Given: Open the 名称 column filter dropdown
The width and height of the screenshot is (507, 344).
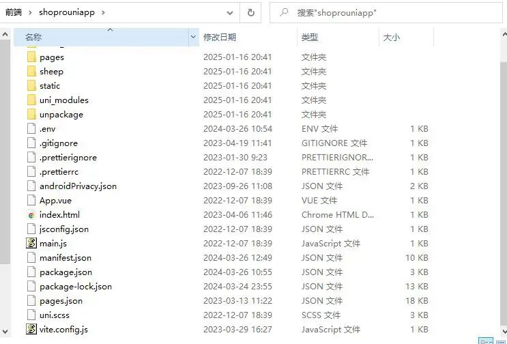Looking at the screenshot, I should coord(193,37).
